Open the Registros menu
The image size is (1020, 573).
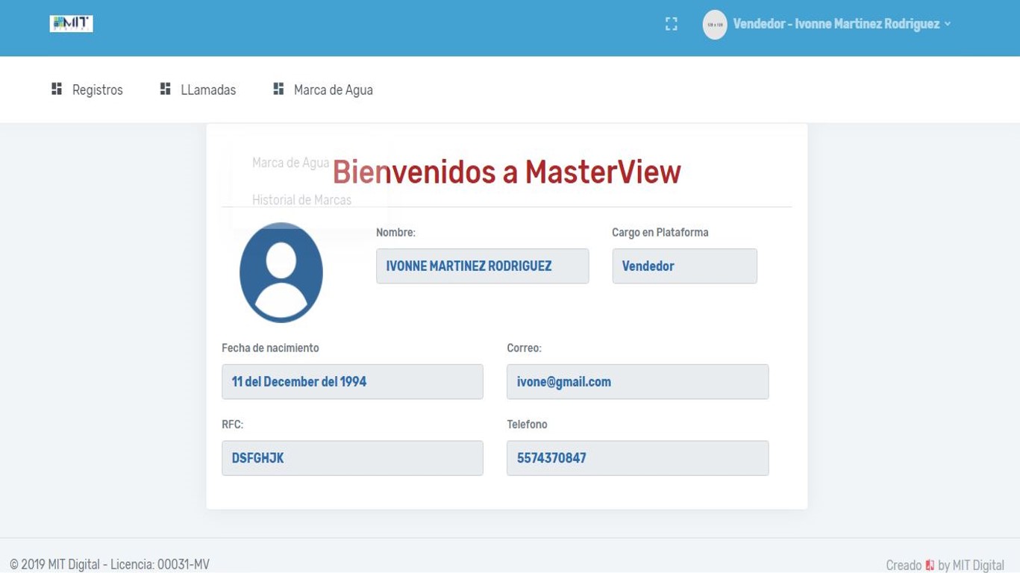pos(97,90)
